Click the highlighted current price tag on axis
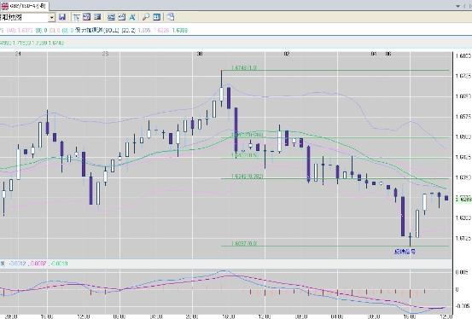The width and height of the screenshot is (472, 319). (463, 199)
